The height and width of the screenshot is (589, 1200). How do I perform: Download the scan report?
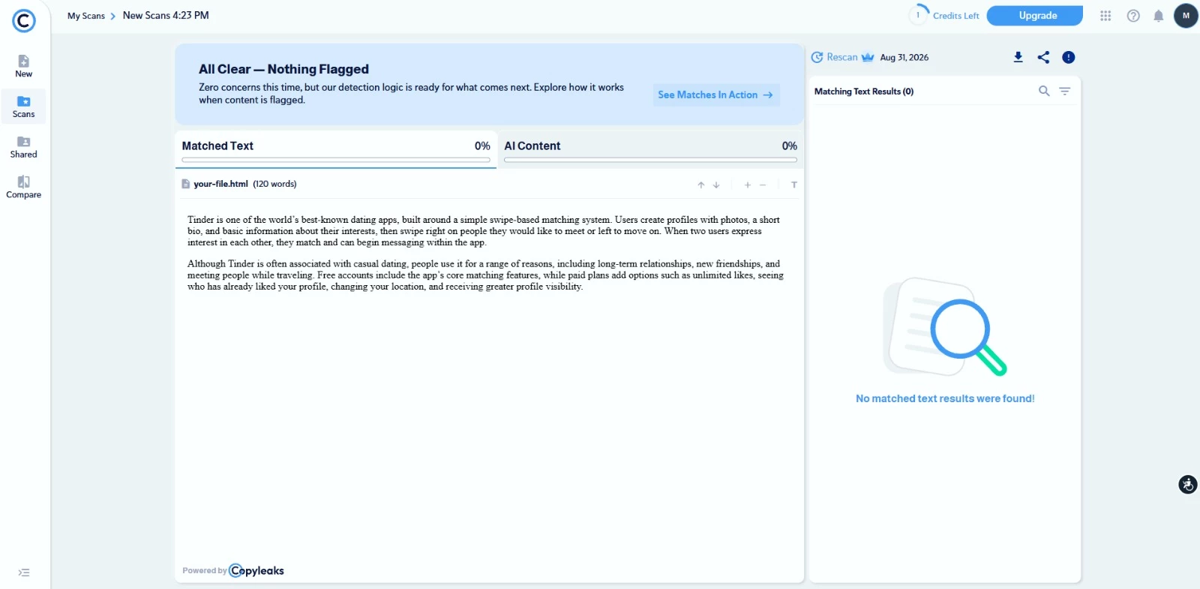(x=1018, y=57)
